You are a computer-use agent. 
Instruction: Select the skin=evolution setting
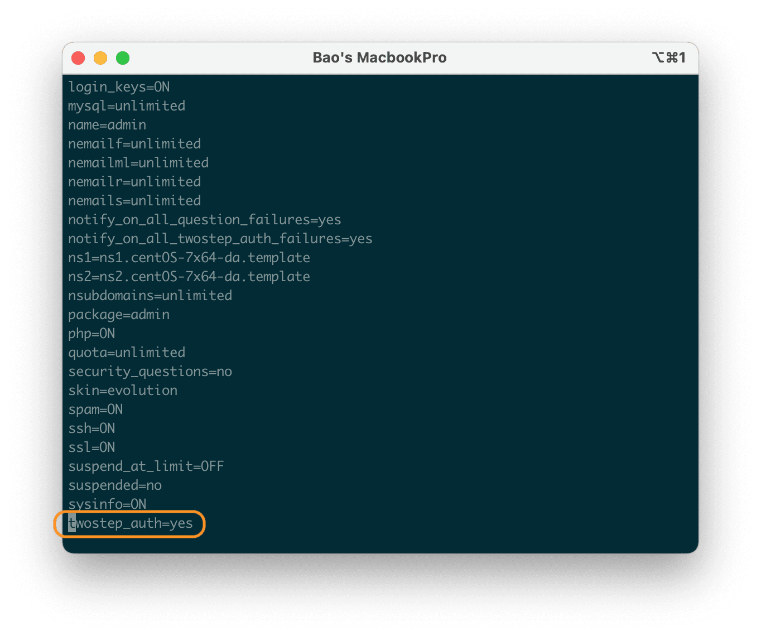[x=123, y=390]
